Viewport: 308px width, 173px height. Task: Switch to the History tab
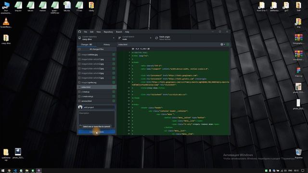(x=107, y=45)
